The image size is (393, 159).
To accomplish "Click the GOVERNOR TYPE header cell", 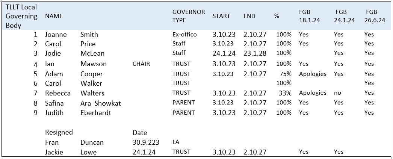I will tap(189, 16).
